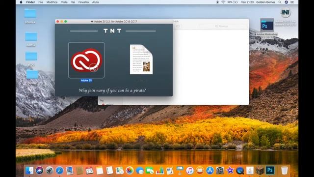Screen dimensions: 314x177
Task: Open the Adobe Zii Creative Cloud icon
Action: point(86,60)
